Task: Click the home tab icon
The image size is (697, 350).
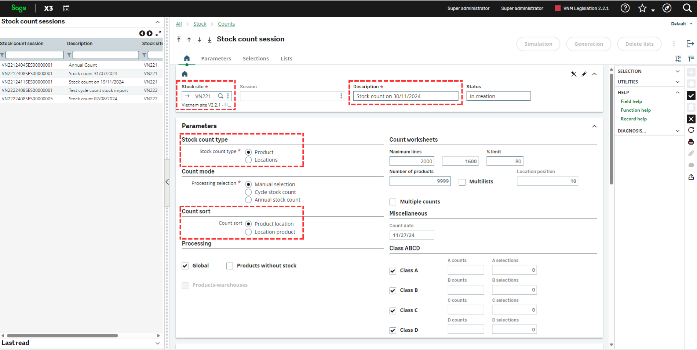Action: pos(187,59)
